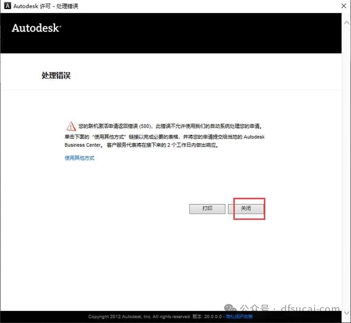Click the Autodesk logo in the black banner
Screen dimensions: 351x323
coord(37,28)
